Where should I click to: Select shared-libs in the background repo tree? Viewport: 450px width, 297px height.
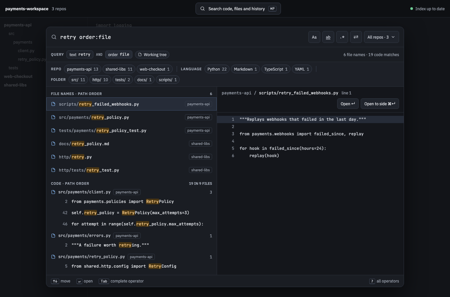(15, 85)
